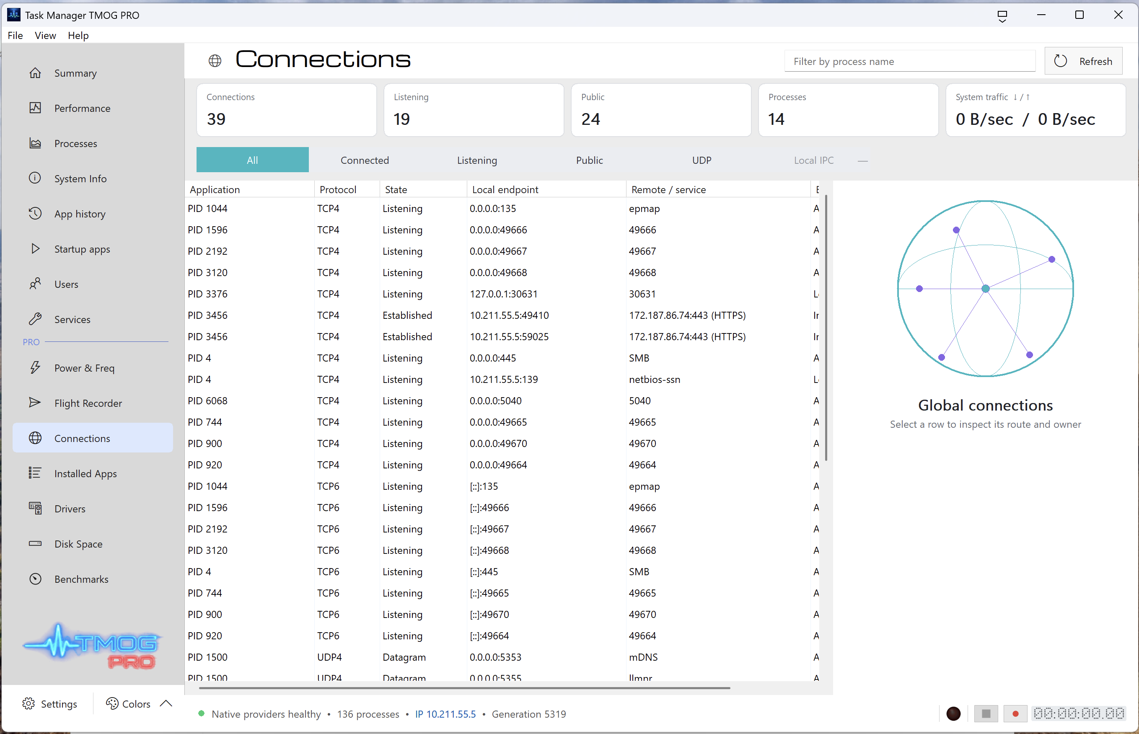Screen dimensions: 1139x734
Task: Click the IP 10.211.55.5 link
Action: pos(445,713)
